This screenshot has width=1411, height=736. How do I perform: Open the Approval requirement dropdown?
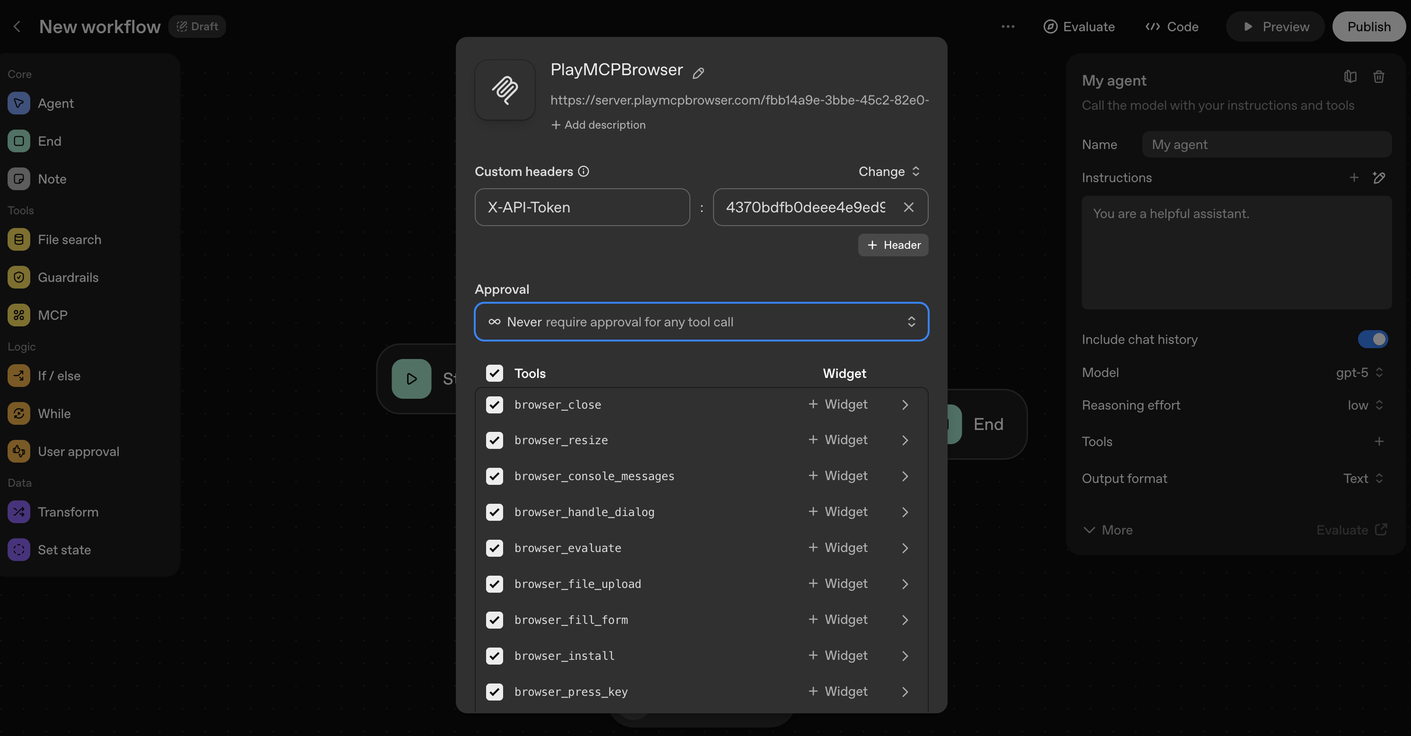tap(701, 322)
